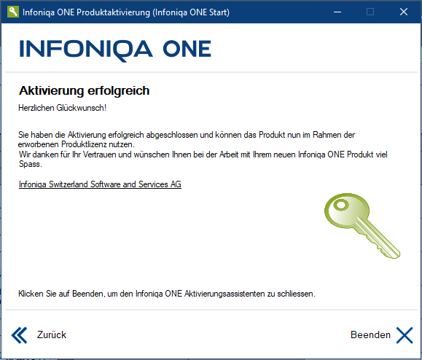The width and height of the screenshot is (422, 360).
Task: Click the 'Klicken Sie auf Beenden' hint text
Action: 167,294
